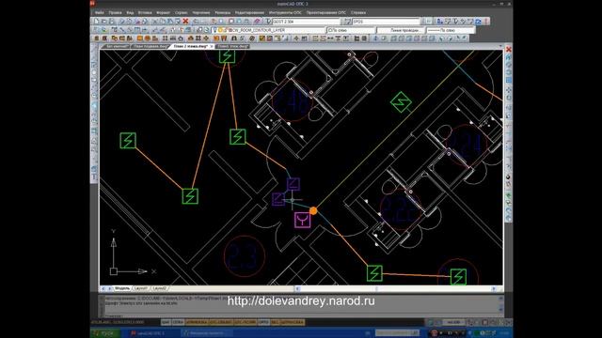
Task: Click the pink eraser icon in top toolbar
Action: coord(258,22)
